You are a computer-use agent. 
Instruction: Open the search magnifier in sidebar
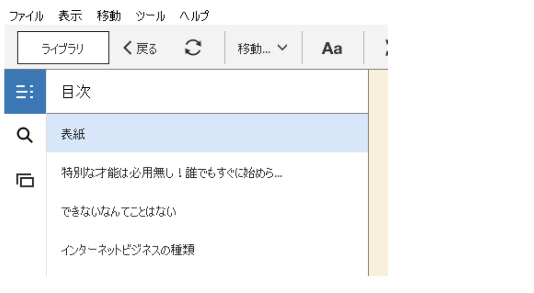25,135
